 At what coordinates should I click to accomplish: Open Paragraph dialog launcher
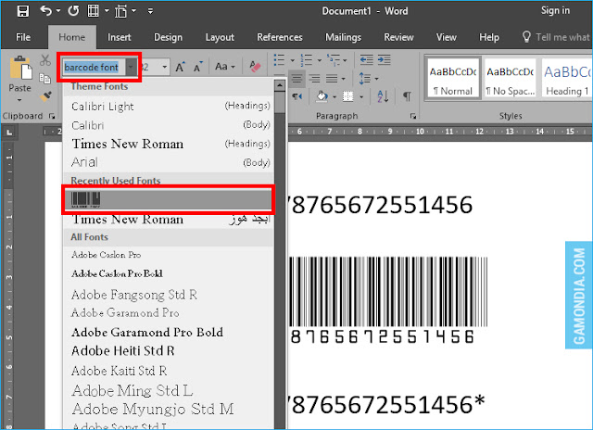tap(413, 116)
